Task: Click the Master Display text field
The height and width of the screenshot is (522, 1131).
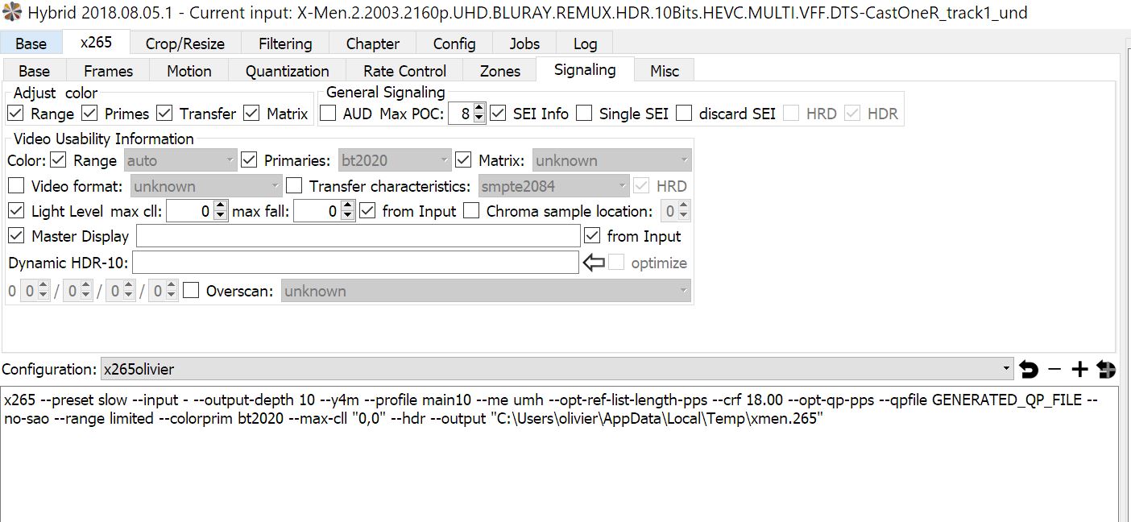Action: pos(358,236)
